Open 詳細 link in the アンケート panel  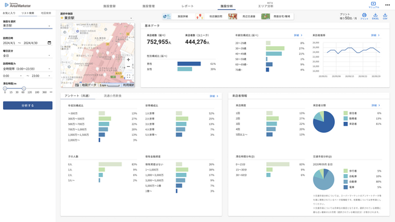click(x=214, y=96)
